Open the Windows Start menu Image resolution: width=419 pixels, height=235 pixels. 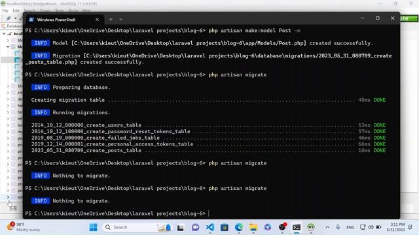tap(93, 227)
